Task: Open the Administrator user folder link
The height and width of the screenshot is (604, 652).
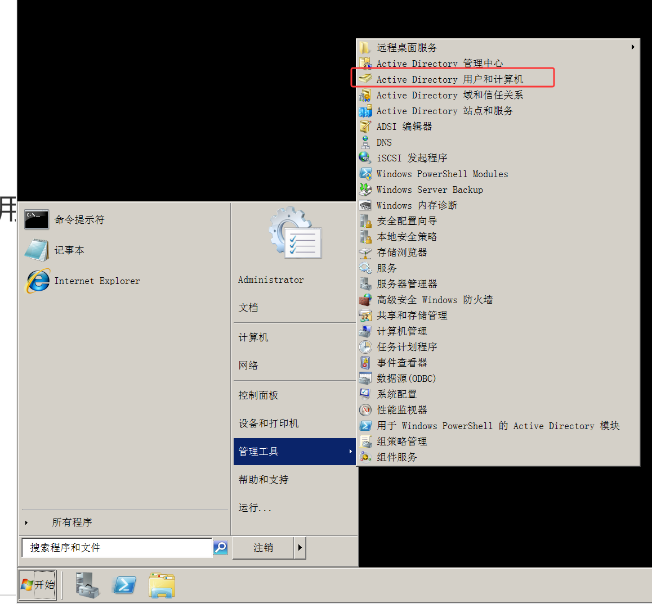Action: pyautogui.click(x=271, y=280)
